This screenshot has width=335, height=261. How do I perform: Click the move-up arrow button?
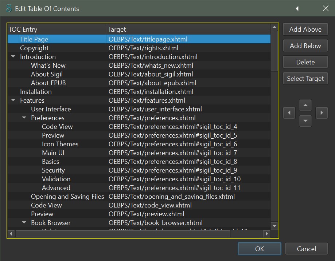click(x=305, y=106)
